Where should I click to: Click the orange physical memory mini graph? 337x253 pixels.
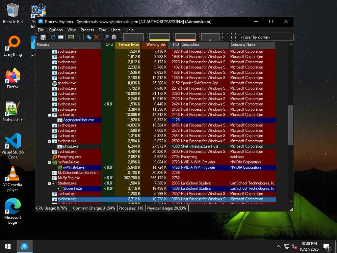(186, 37)
